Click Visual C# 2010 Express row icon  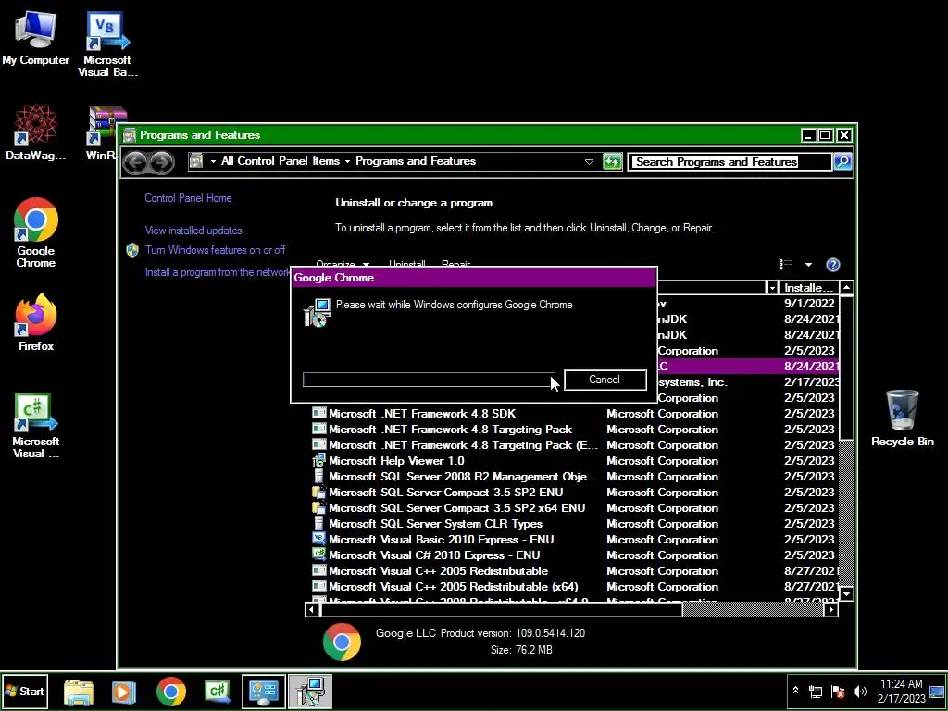click(x=318, y=555)
